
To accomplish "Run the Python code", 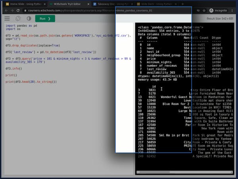I will (x=45, y=19).
